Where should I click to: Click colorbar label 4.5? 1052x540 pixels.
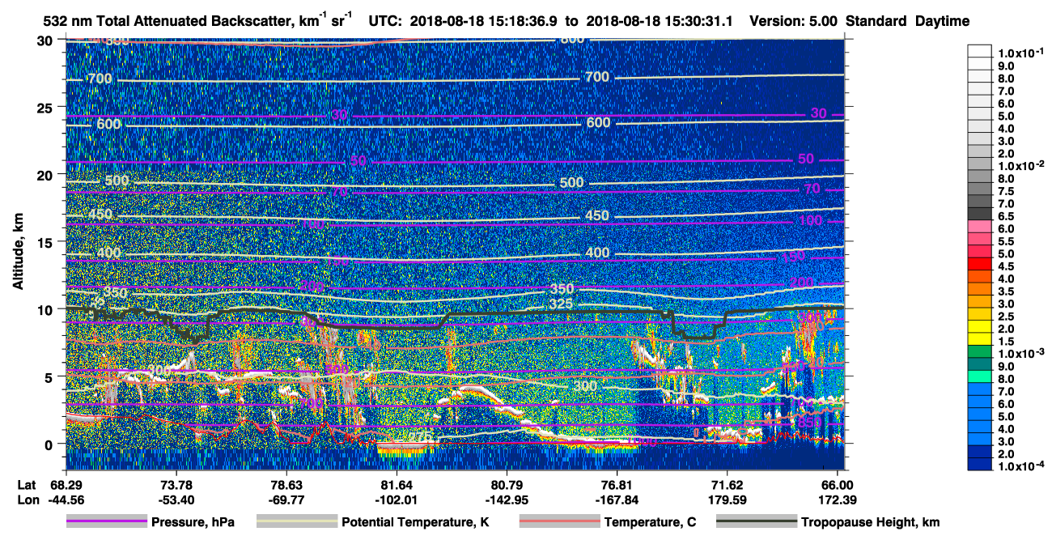[1006, 266]
